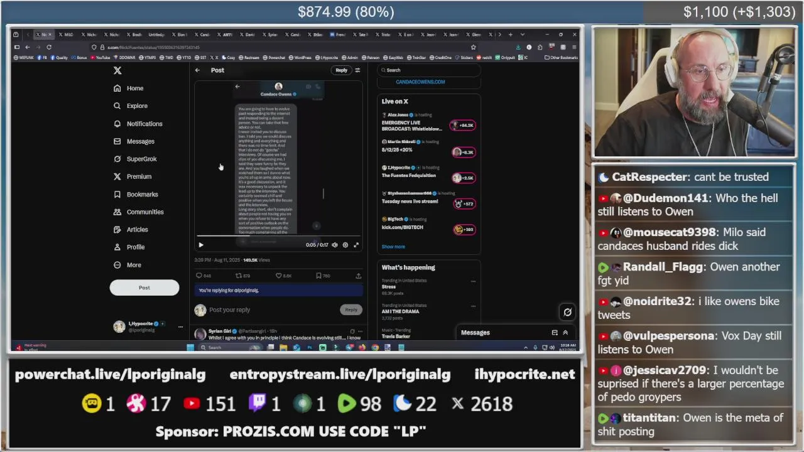Image resolution: width=804 pixels, height=452 pixels.
Task: Open Powerchat bookmark
Action: pos(274,58)
